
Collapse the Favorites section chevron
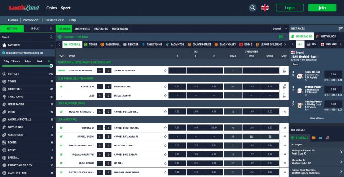coord(52,45)
